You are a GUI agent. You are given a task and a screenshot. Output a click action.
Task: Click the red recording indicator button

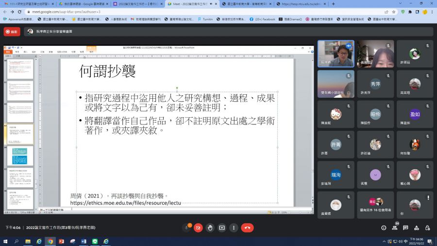pos(12,32)
